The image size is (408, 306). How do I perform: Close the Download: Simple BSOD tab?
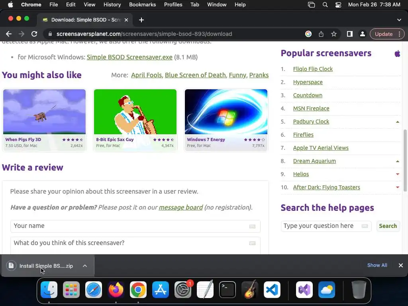126,20
